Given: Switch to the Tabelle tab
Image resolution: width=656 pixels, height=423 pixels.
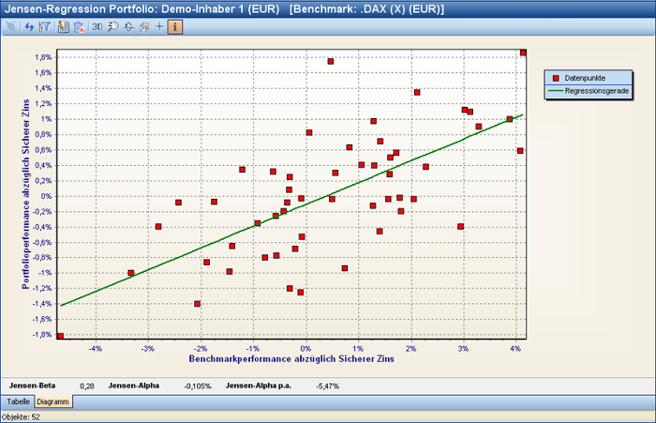Looking at the screenshot, I should pyautogui.click(x=18, y=401).
